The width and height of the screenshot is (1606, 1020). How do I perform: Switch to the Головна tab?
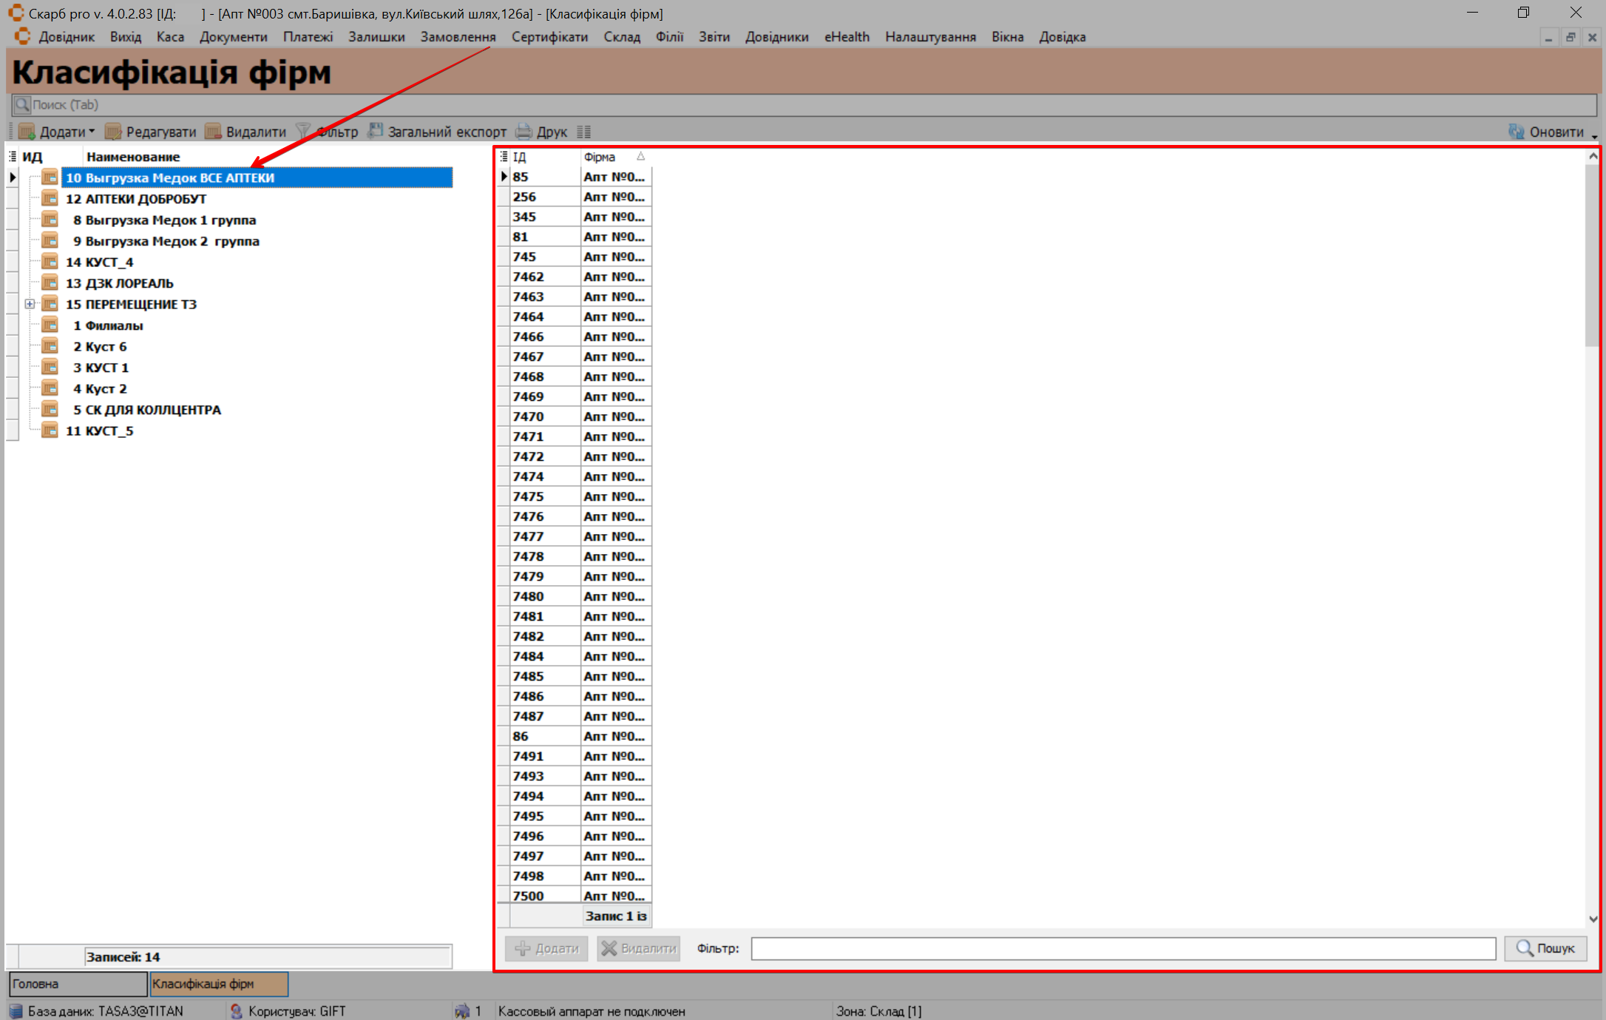(x=77, y=984)
